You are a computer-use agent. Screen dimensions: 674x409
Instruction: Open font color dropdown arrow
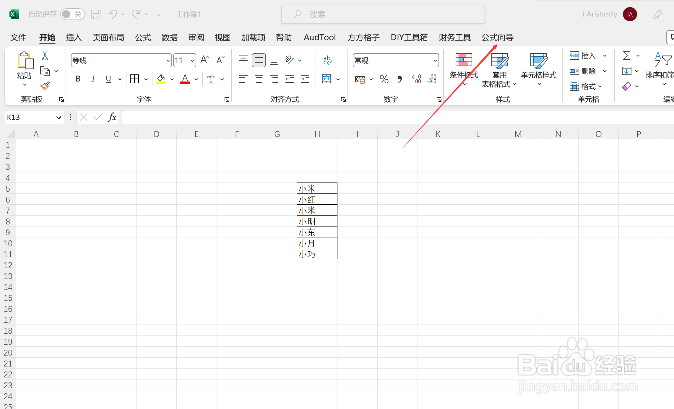(196, 79)
